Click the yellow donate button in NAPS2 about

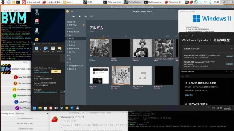pyautogui.click(x=56, y=71)
